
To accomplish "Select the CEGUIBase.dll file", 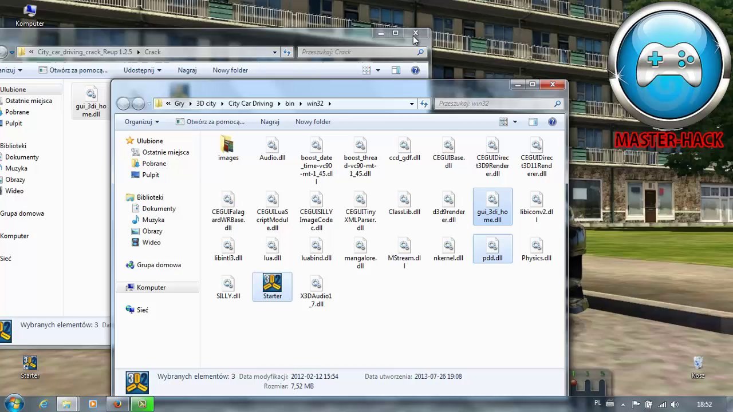I will [x=448, y=153].
